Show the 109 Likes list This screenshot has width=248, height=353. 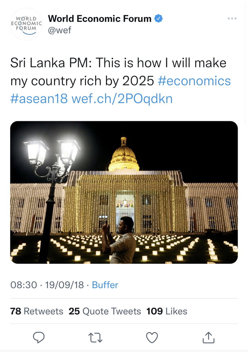pyautogui.click(x=167, y=311)
